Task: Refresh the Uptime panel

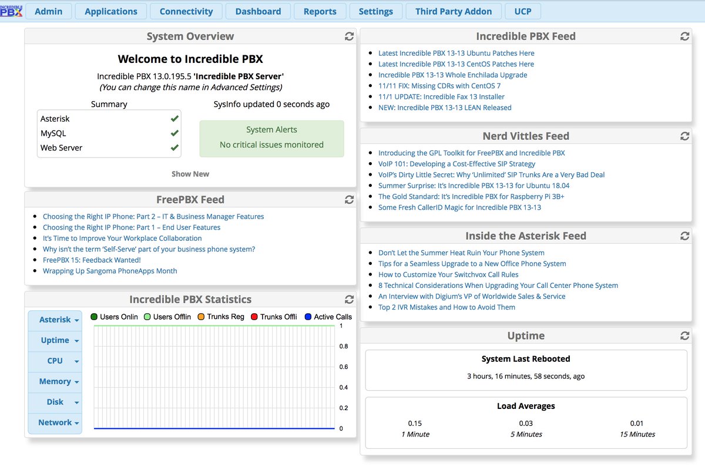Action: click(684, 336)
